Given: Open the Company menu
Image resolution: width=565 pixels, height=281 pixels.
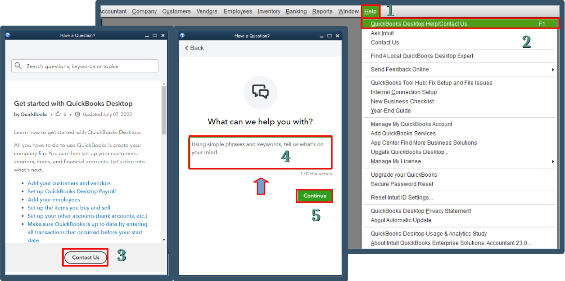Looking at the screenshot, I should click(x=145, y=11).
